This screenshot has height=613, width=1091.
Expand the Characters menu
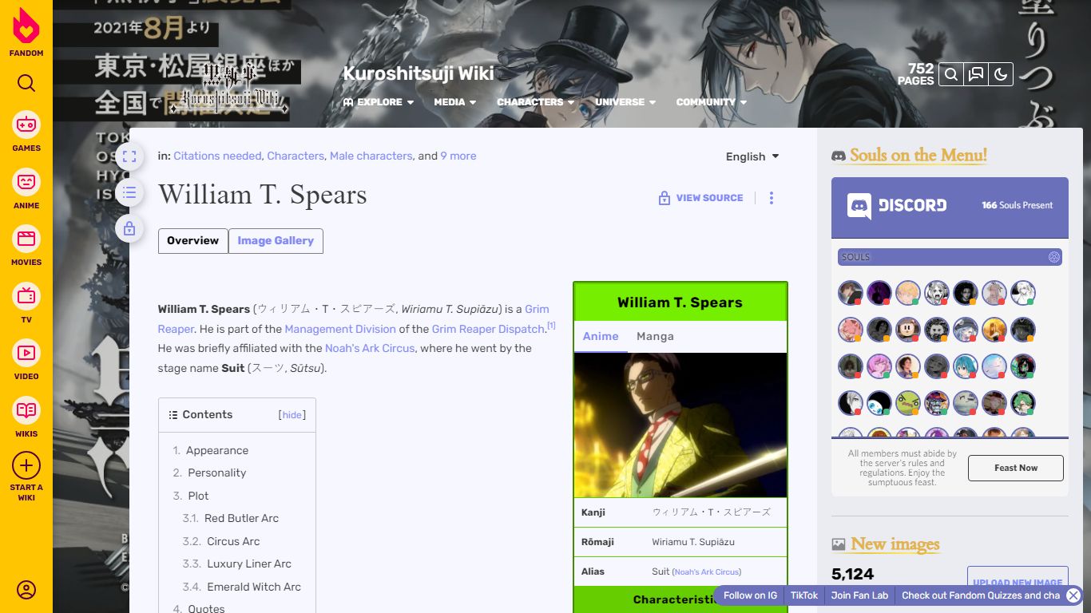tap(535, 102)
